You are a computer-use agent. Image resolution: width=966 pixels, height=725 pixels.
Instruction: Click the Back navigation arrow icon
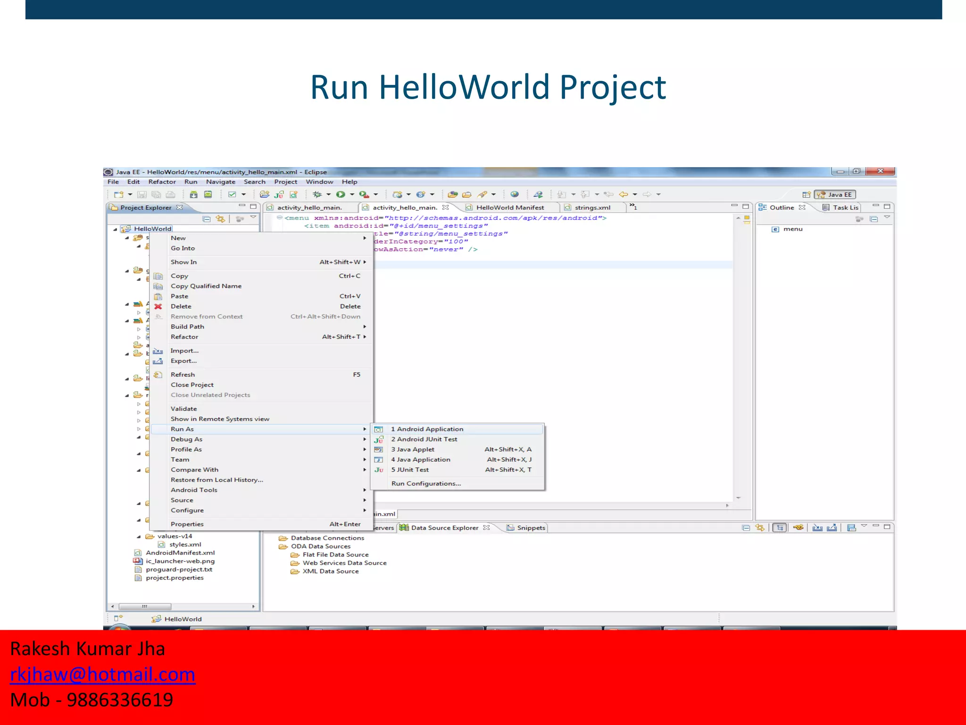624,194
